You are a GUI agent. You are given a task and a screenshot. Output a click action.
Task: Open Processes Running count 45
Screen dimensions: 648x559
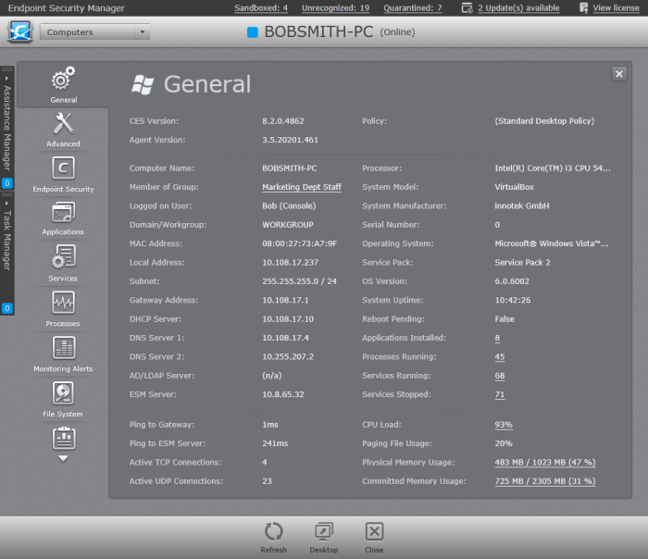point(500,357)
